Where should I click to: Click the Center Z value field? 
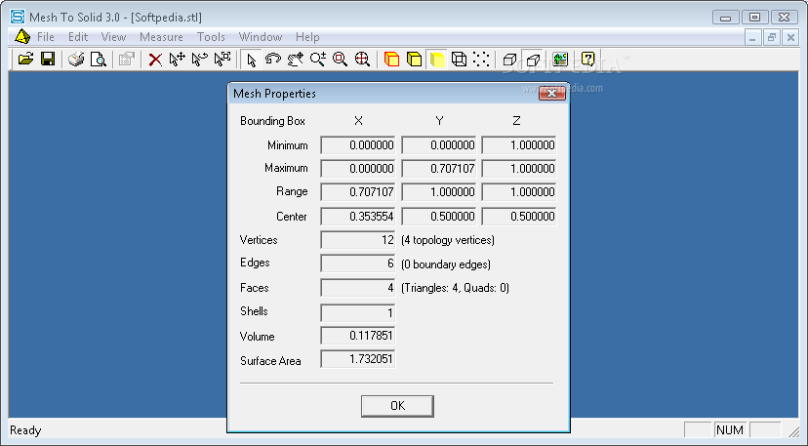point(519,216)
